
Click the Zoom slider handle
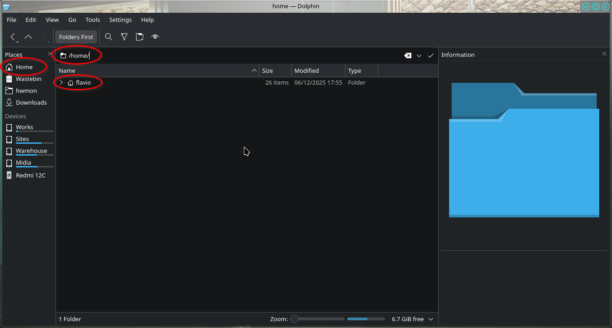tap(294, 319)
